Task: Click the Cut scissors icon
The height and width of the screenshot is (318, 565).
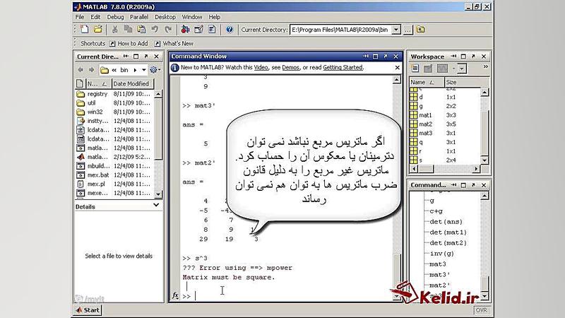Action: (115, 30)
